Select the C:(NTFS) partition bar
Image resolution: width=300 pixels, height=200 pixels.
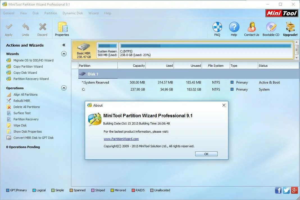point(206,50)
